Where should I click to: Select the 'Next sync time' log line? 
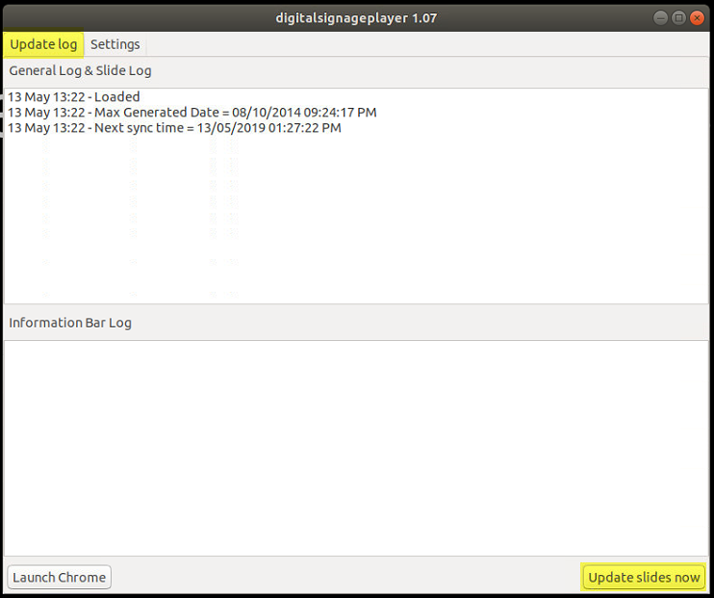click(174, 128)
